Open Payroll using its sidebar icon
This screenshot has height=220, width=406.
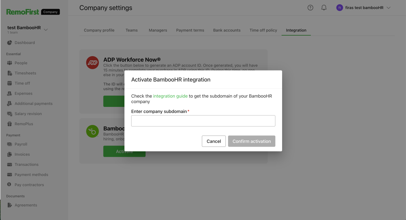pos(10,144)
